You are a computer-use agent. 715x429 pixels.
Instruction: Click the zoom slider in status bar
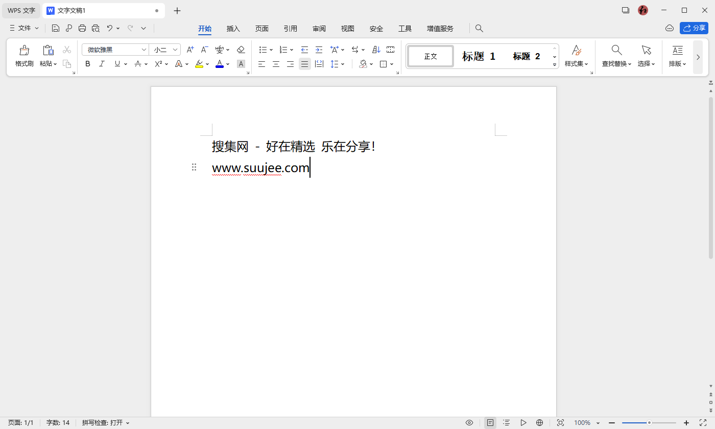tap(649, 423)
